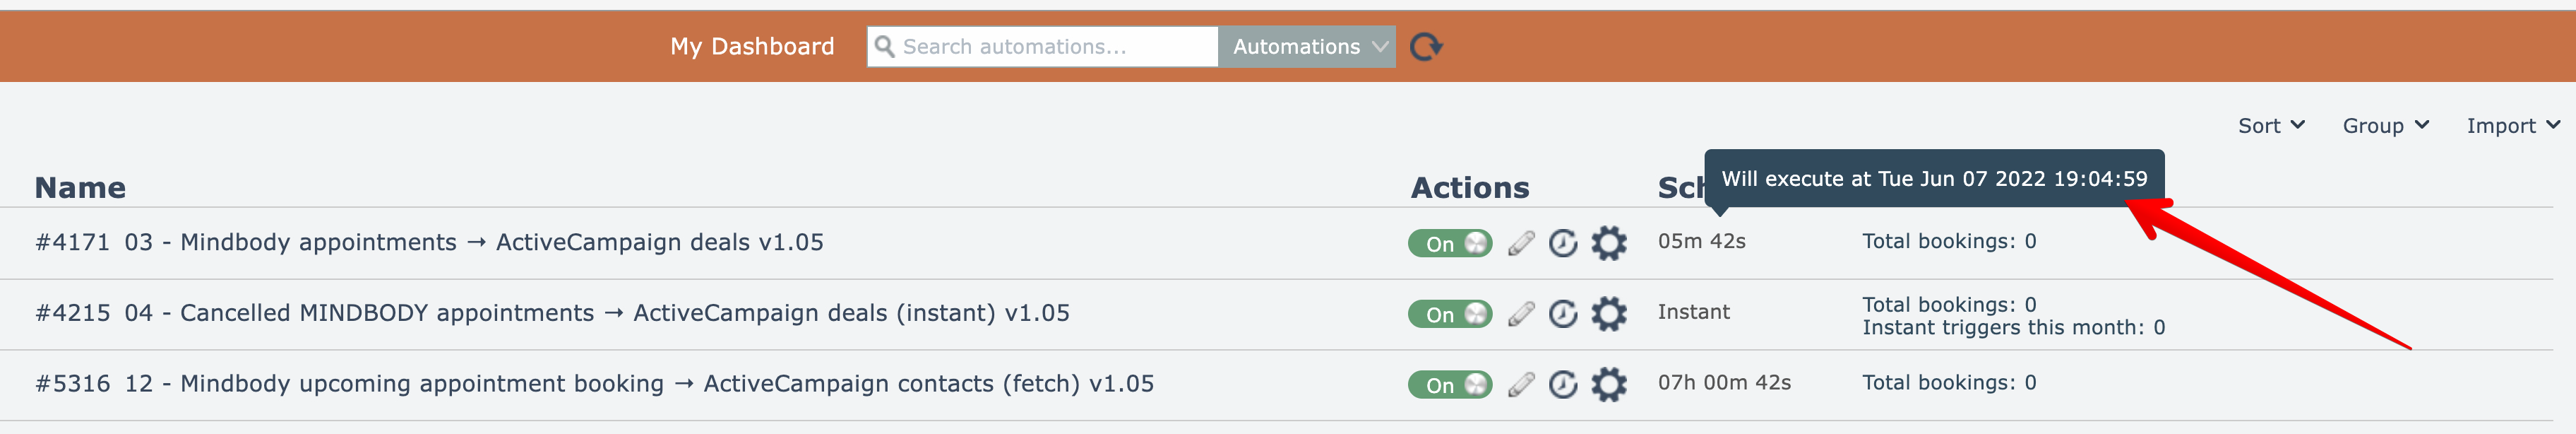Viewport: 2576px width, 434px height.
Task: Disable the #4215 Cancelled appointments automation
Action: (1449, 314)
